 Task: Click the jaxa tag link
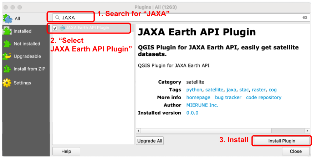coord(231,90)
